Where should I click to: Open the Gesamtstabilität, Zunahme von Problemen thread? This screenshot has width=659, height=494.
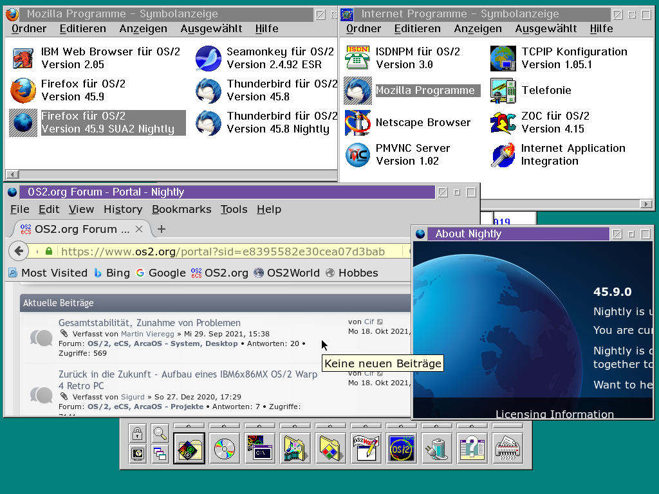click(x=149, y=323)
